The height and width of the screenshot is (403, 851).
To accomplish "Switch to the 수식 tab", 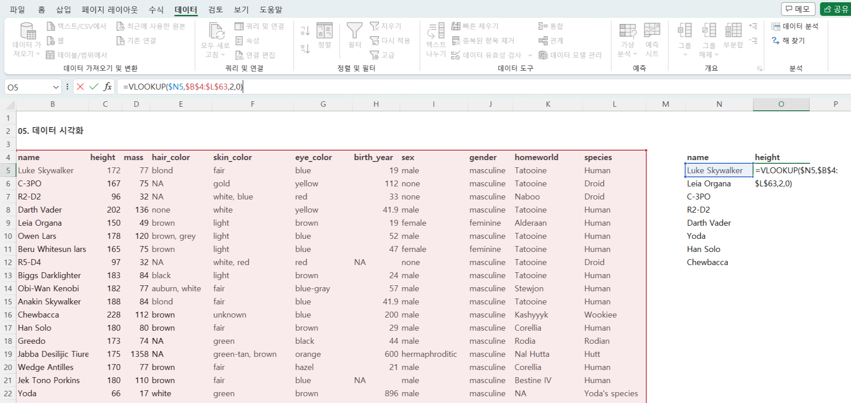I will (156, 9).
